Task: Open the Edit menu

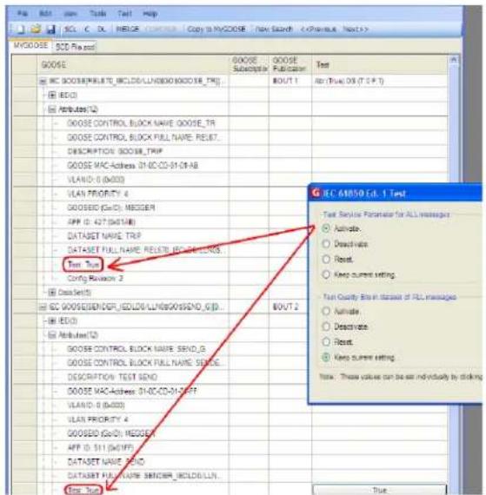Action: pyautogui.click(x=45, y=14)
